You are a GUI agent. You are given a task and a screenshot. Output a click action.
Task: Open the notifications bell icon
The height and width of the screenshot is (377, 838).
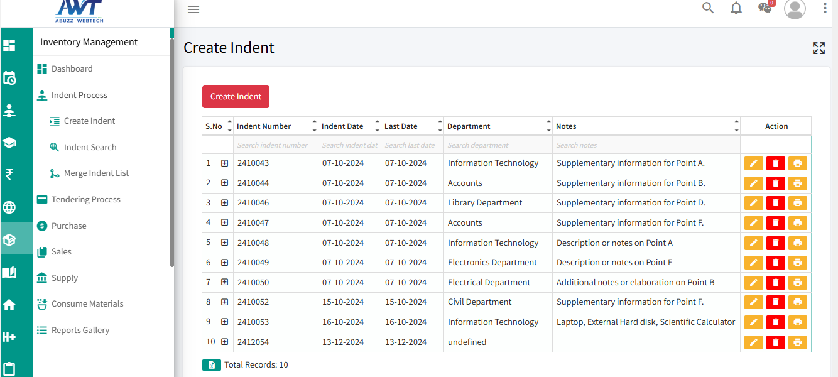[736, 8]
